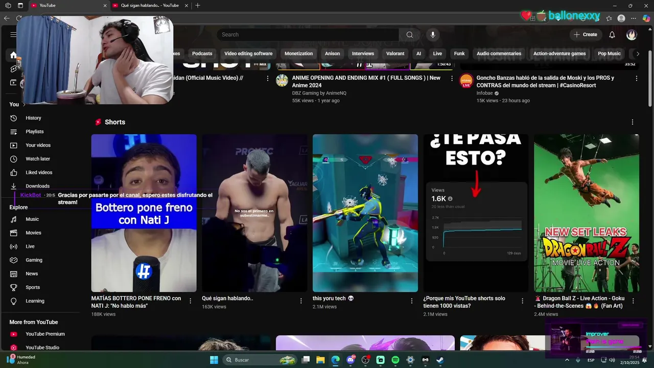Select Action-adventure games chip
654x368 pixels.
coord(559,54)
